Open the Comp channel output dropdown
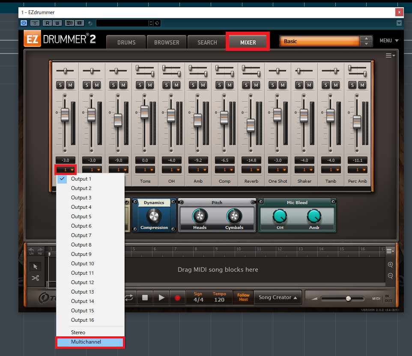412x356 pixels. click(x=225, y=170)
